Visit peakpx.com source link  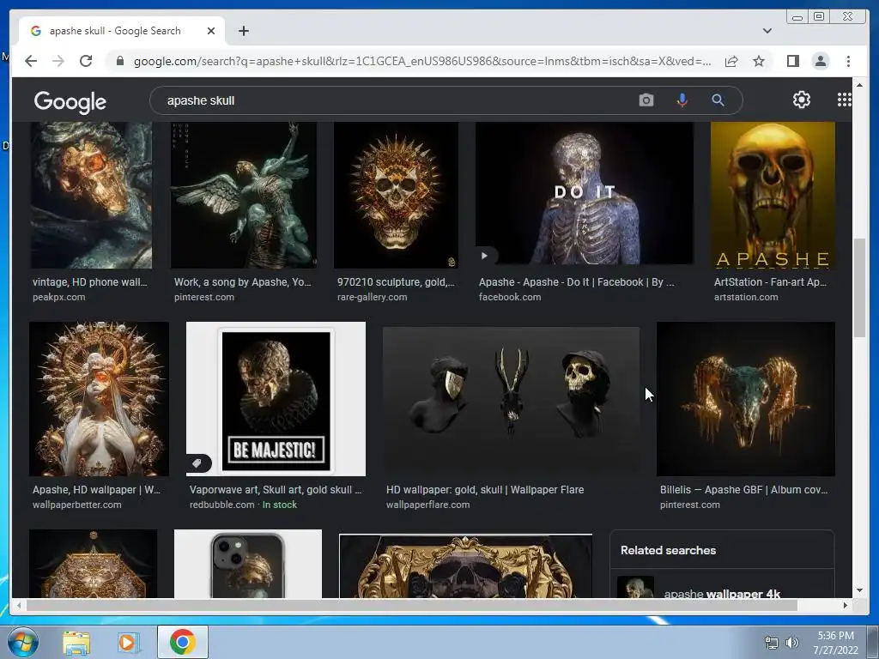59,297
